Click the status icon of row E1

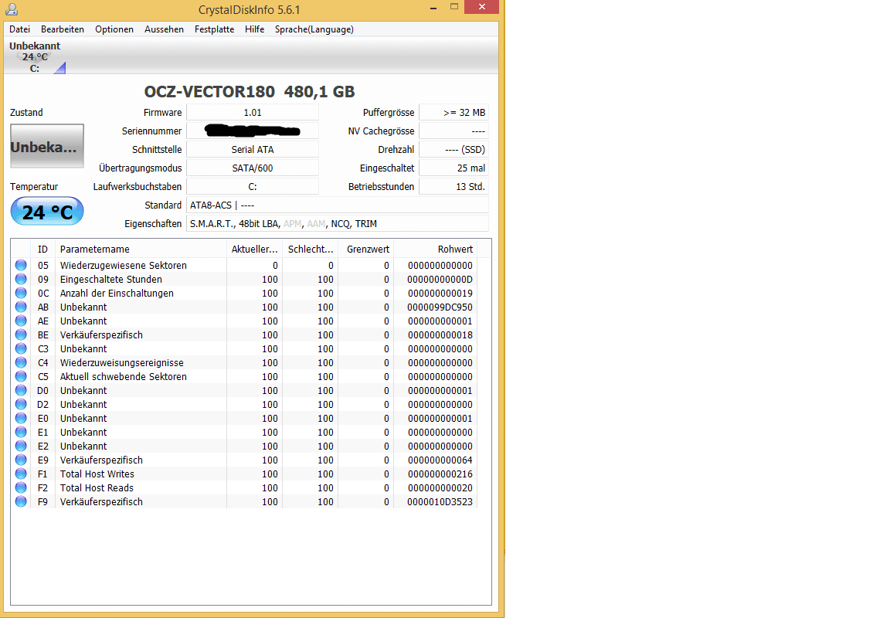(x=21, y=432)
